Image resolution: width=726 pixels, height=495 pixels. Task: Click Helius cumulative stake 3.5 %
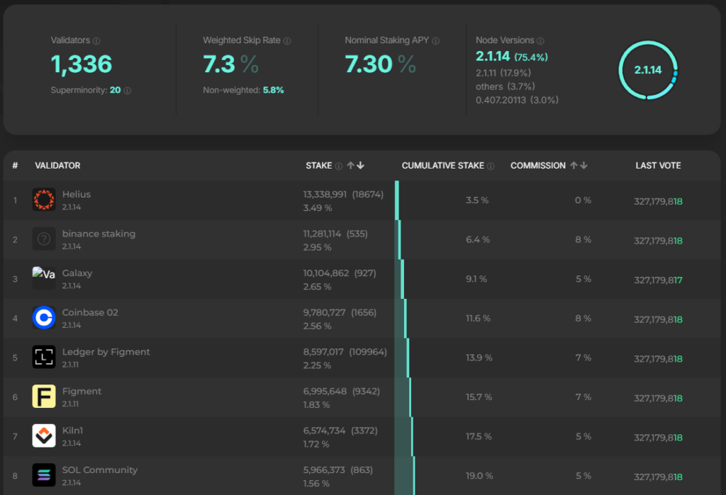tap(477, 200)
